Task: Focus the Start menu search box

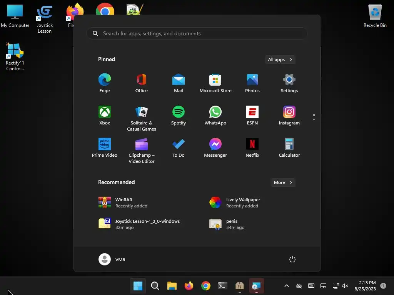Action: [x=197, y=33]
